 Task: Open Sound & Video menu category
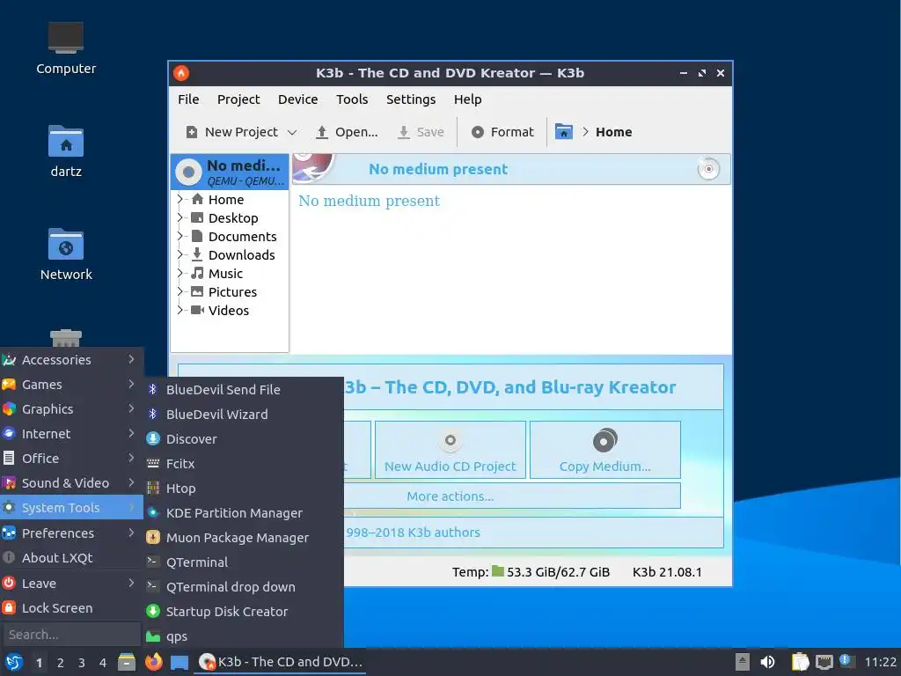(71, 483)
